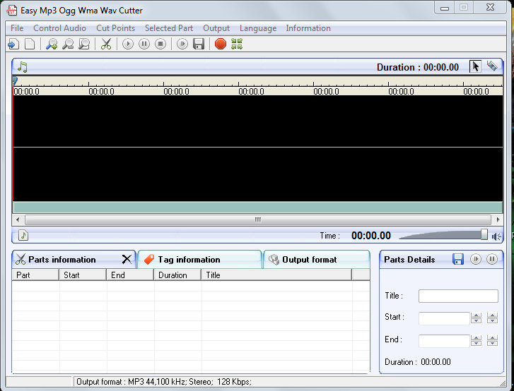Open the Cut Points menu
The image size is (514, 391).
(x=116, y=28)
